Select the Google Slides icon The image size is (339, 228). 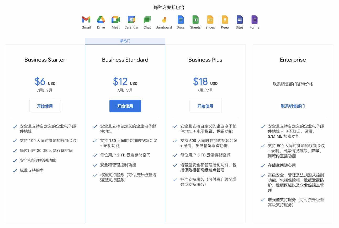pyautogui.click(x=210, y=20)
